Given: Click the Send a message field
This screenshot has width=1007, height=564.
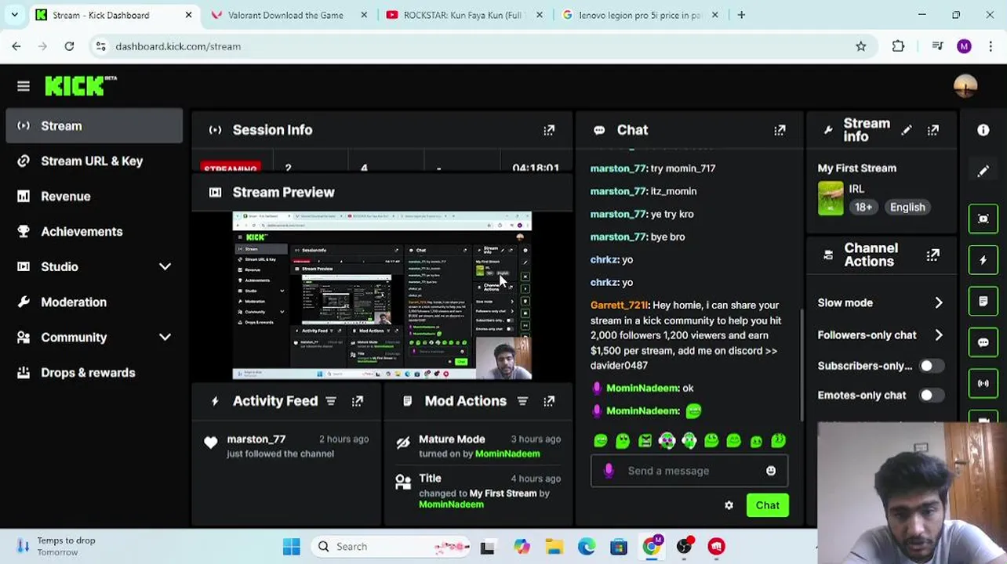Looking at the screenshot, I should [689, 471].
